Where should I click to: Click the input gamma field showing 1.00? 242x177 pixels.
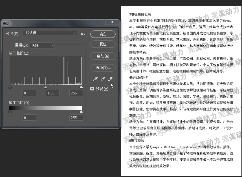coord(51,93)
